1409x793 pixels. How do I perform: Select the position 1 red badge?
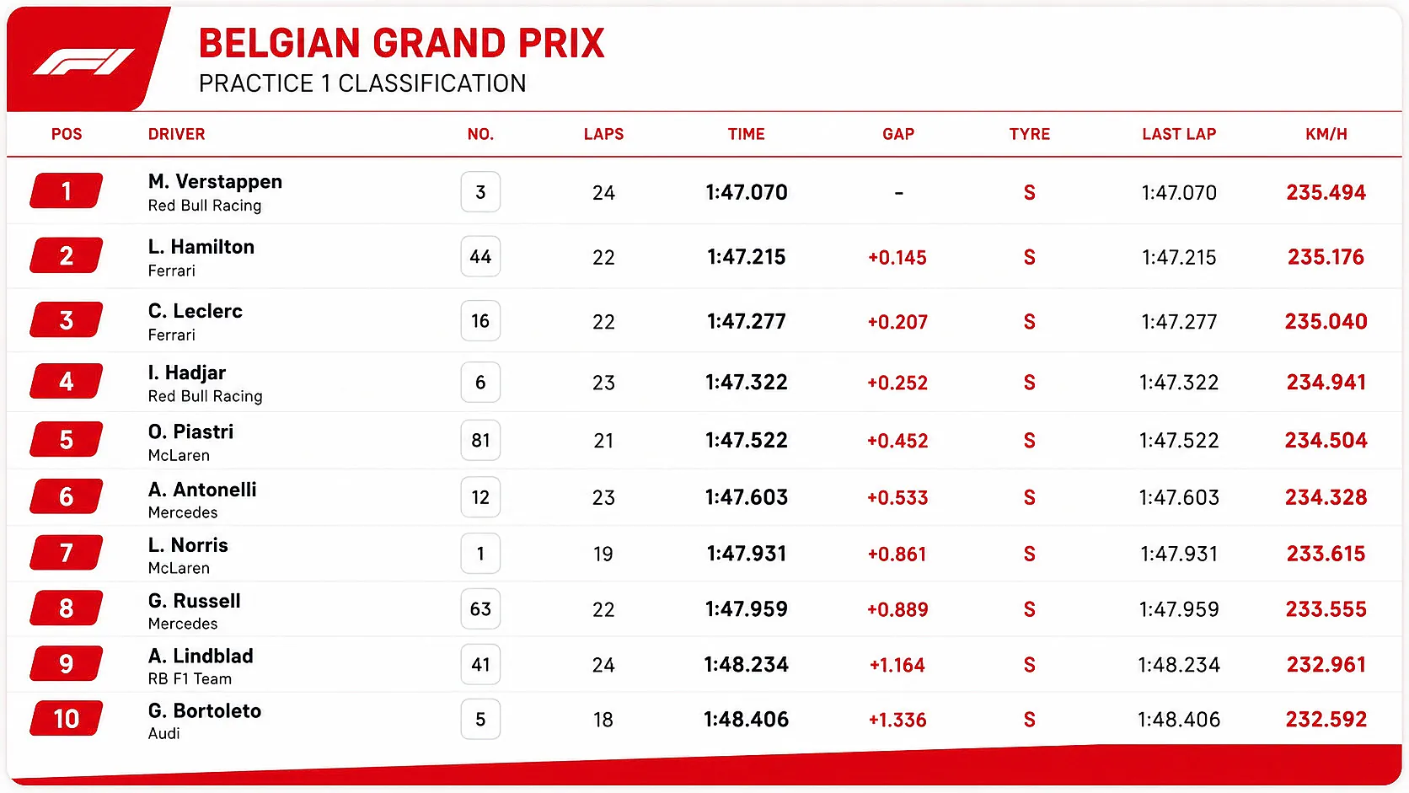(67, 191)
